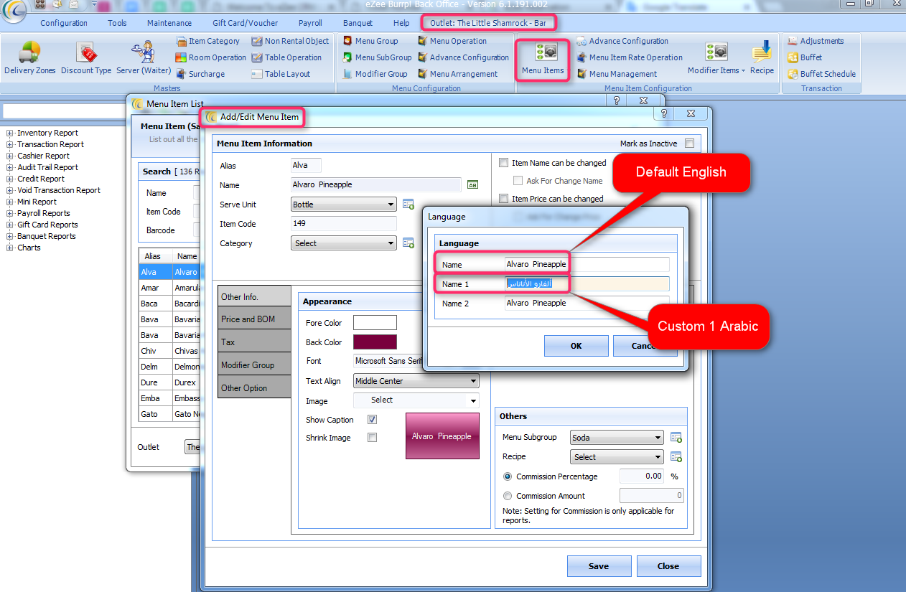Open Buffet transaction

point(805,57)
